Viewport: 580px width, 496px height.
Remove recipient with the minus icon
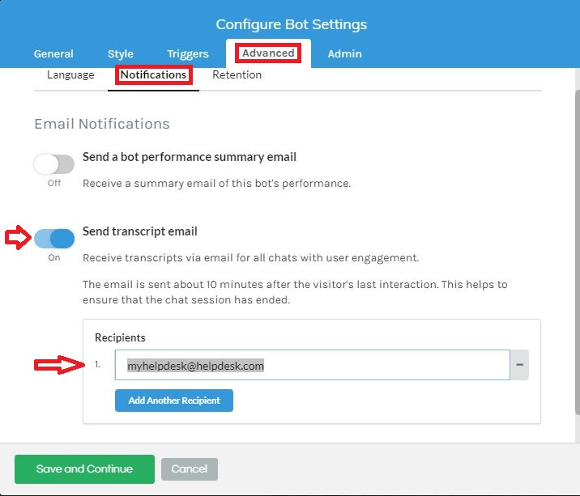[x=519, y=365]
